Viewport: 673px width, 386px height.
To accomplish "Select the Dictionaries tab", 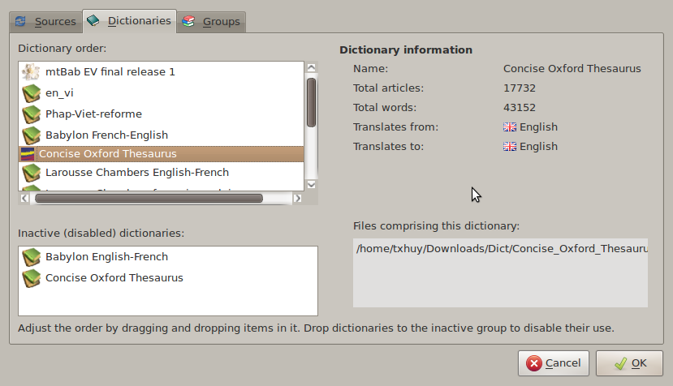I will pos(129,20).
